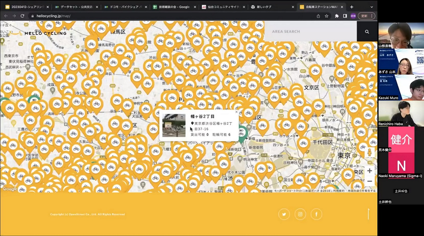Open the Instagram icon in the footer

point(300,214)
